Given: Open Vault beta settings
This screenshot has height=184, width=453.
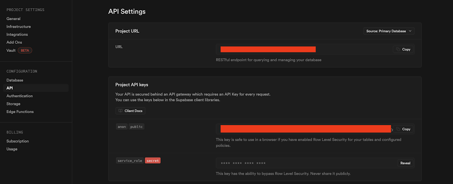Looking at the screenshot, I should 11,50.
